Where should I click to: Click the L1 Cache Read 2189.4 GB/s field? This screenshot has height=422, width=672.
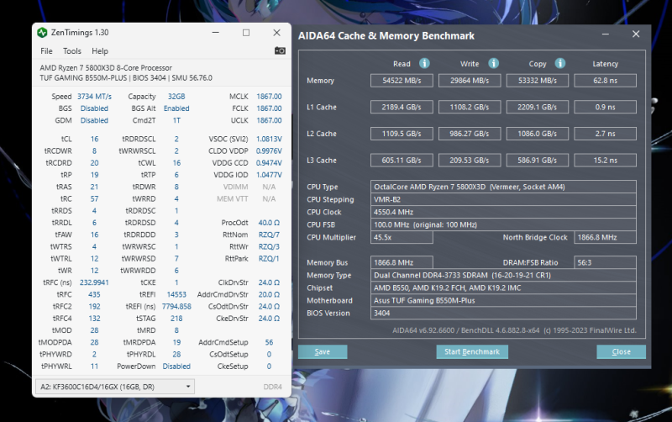click(x=402, y=108)
